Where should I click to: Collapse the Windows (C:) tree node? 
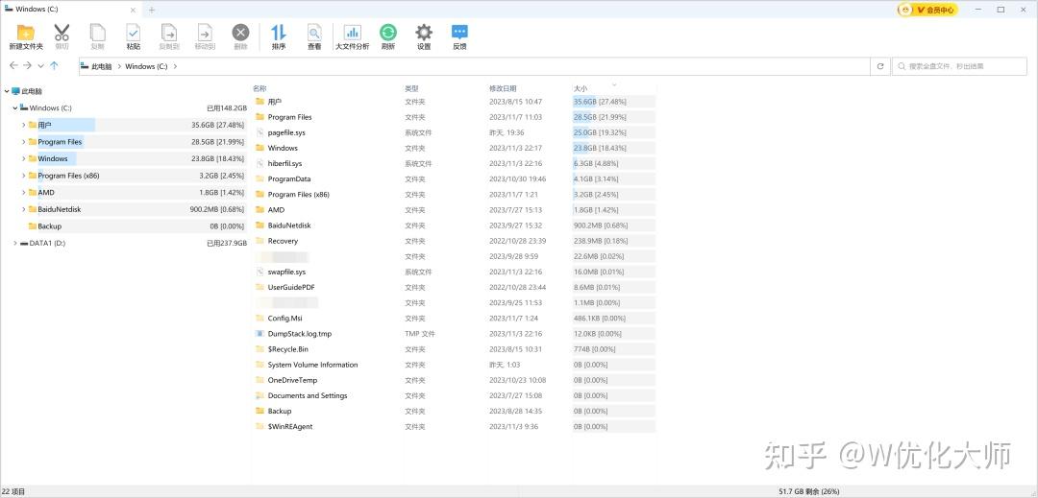point(15,107)
